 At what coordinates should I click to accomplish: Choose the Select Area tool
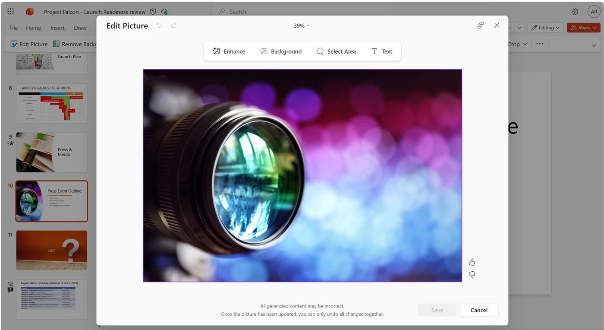point(336,51)
